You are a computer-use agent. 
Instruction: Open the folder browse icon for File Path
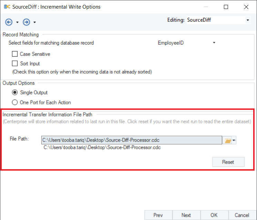[228, 140]
